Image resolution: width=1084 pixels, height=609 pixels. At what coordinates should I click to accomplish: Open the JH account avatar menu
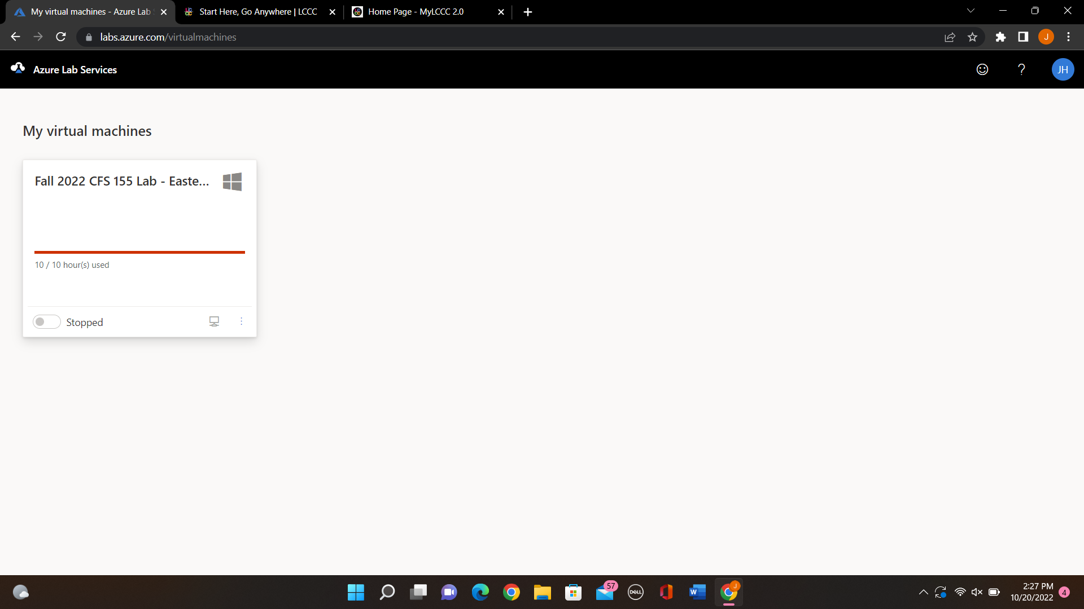point(1063,69)
